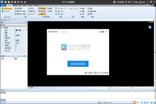The height and width of the screenshot is (104, 156).
Task: Select the 面积 area measure tool
Action: click(x=90, y=14)
